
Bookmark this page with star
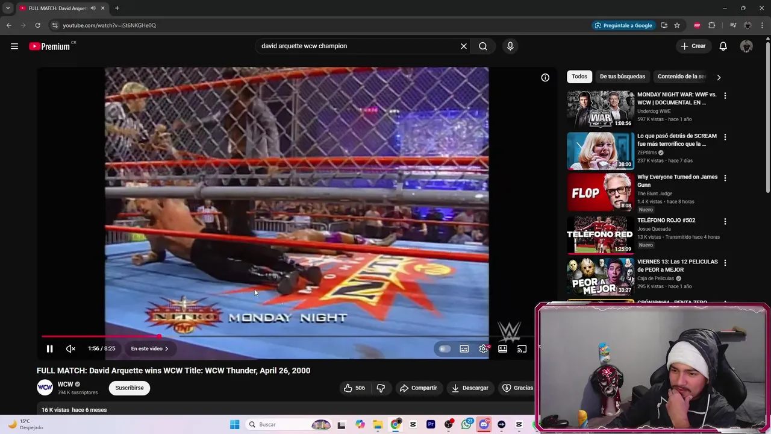point(677,25)
